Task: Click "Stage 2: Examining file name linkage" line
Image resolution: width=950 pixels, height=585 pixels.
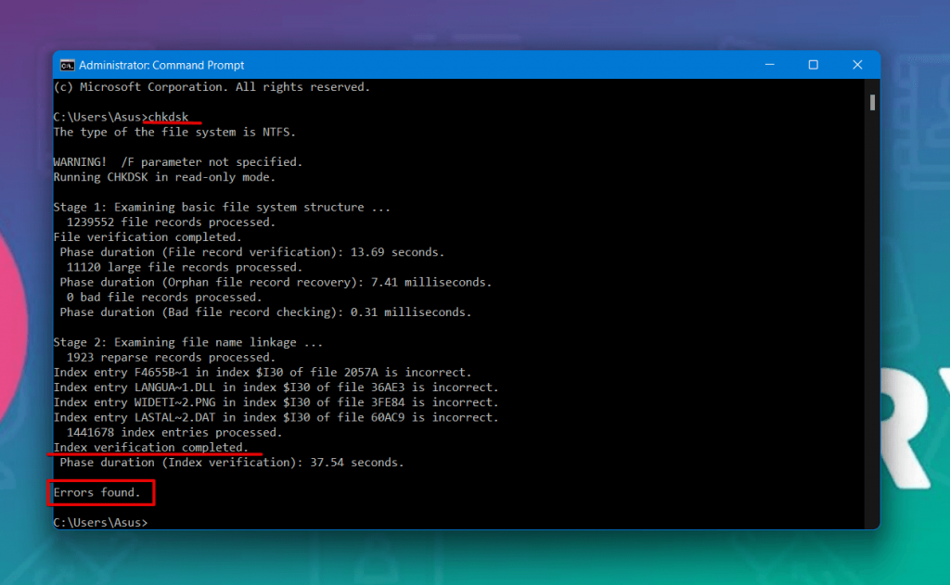Action: coord(188,342)
